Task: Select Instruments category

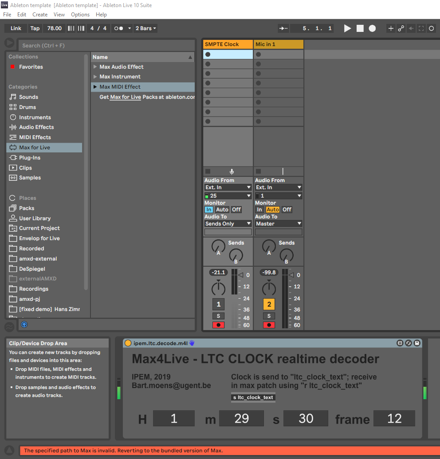Action: (35, 117)
